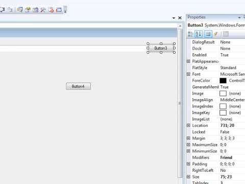
Task: Select the ImageIndex property name
Action: pyautogui.click(x=203, y=106)
